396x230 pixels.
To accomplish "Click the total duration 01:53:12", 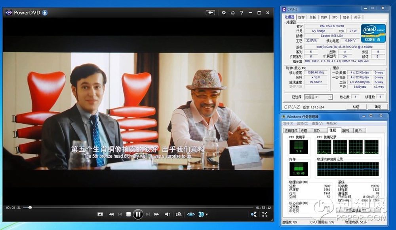I will [263, 208].
